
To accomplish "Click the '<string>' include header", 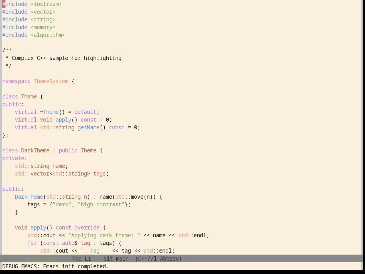I will click(x=43, y=19).
